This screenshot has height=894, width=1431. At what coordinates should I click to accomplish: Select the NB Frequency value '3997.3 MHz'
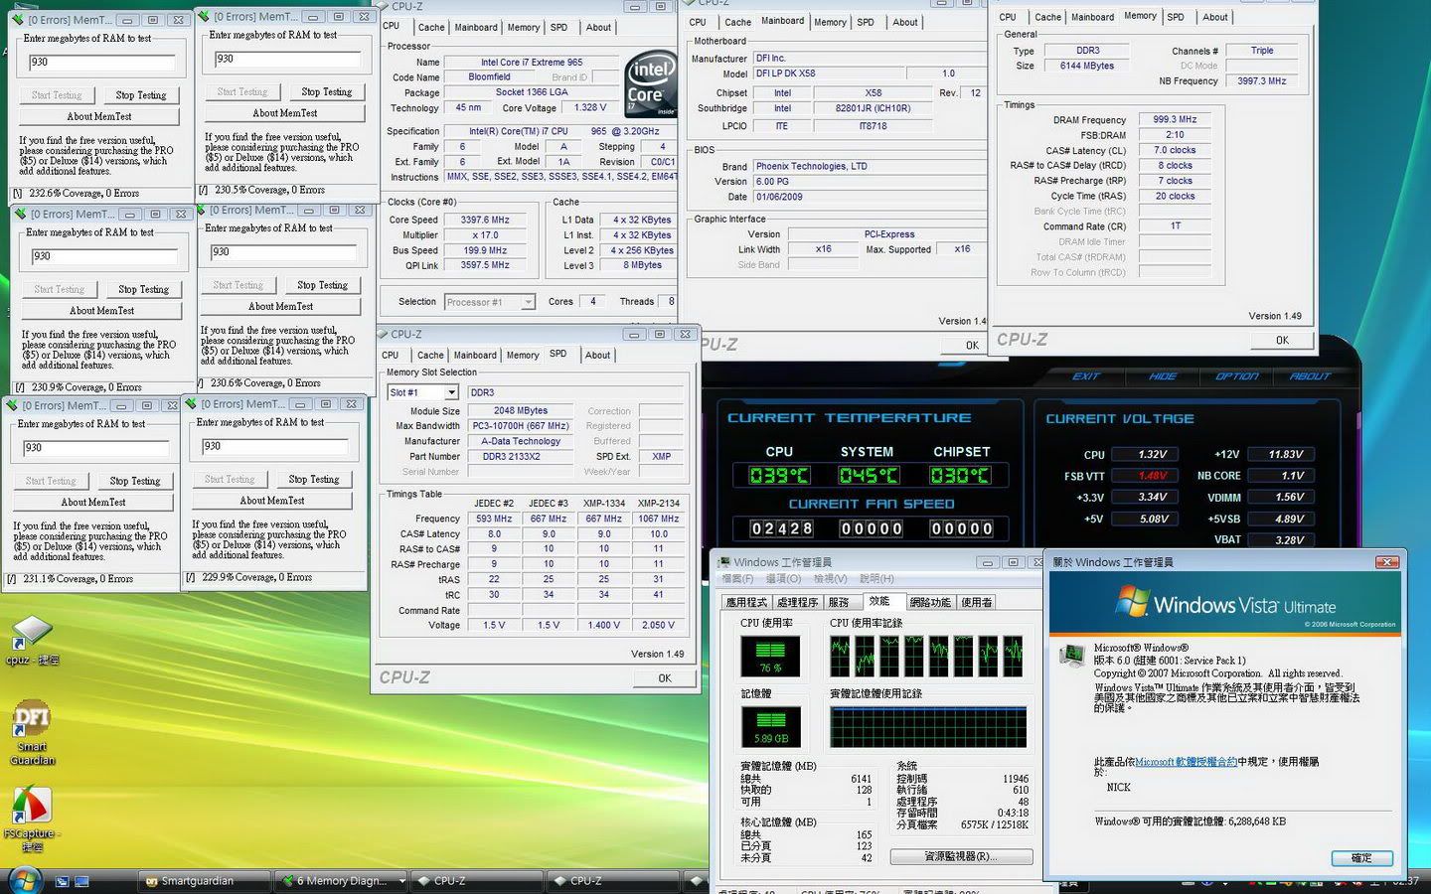tap(1262, 81)
